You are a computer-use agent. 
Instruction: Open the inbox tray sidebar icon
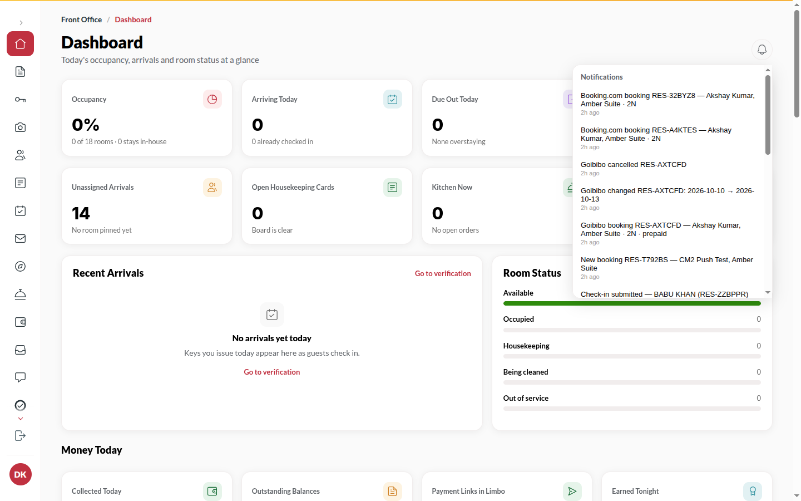[20, 350]
